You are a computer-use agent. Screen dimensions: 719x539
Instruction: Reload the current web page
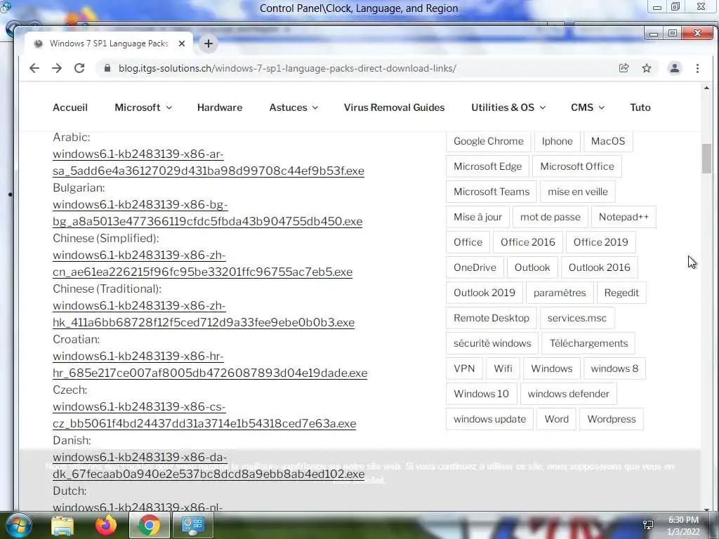79,68
